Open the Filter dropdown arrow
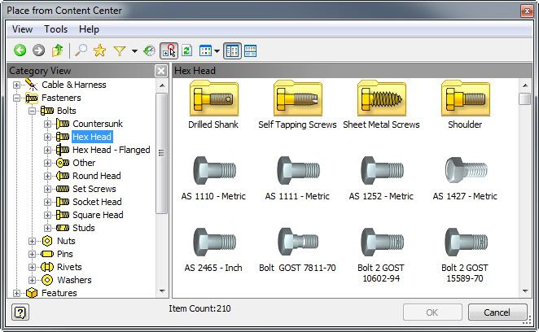The height and width of the screenshot is (332, 539). (134, 51)
